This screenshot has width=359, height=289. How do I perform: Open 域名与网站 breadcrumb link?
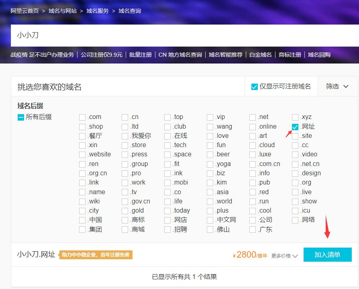62,11
